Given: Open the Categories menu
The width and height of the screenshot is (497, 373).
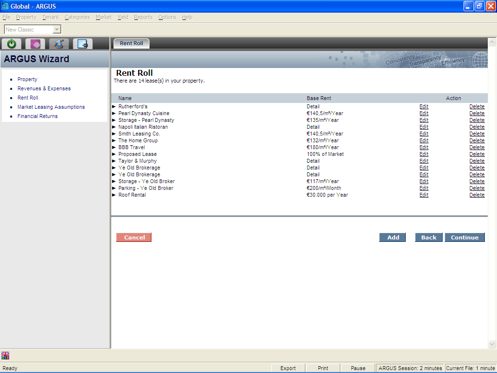Looking at the screenshot, I should click(77, 17).
